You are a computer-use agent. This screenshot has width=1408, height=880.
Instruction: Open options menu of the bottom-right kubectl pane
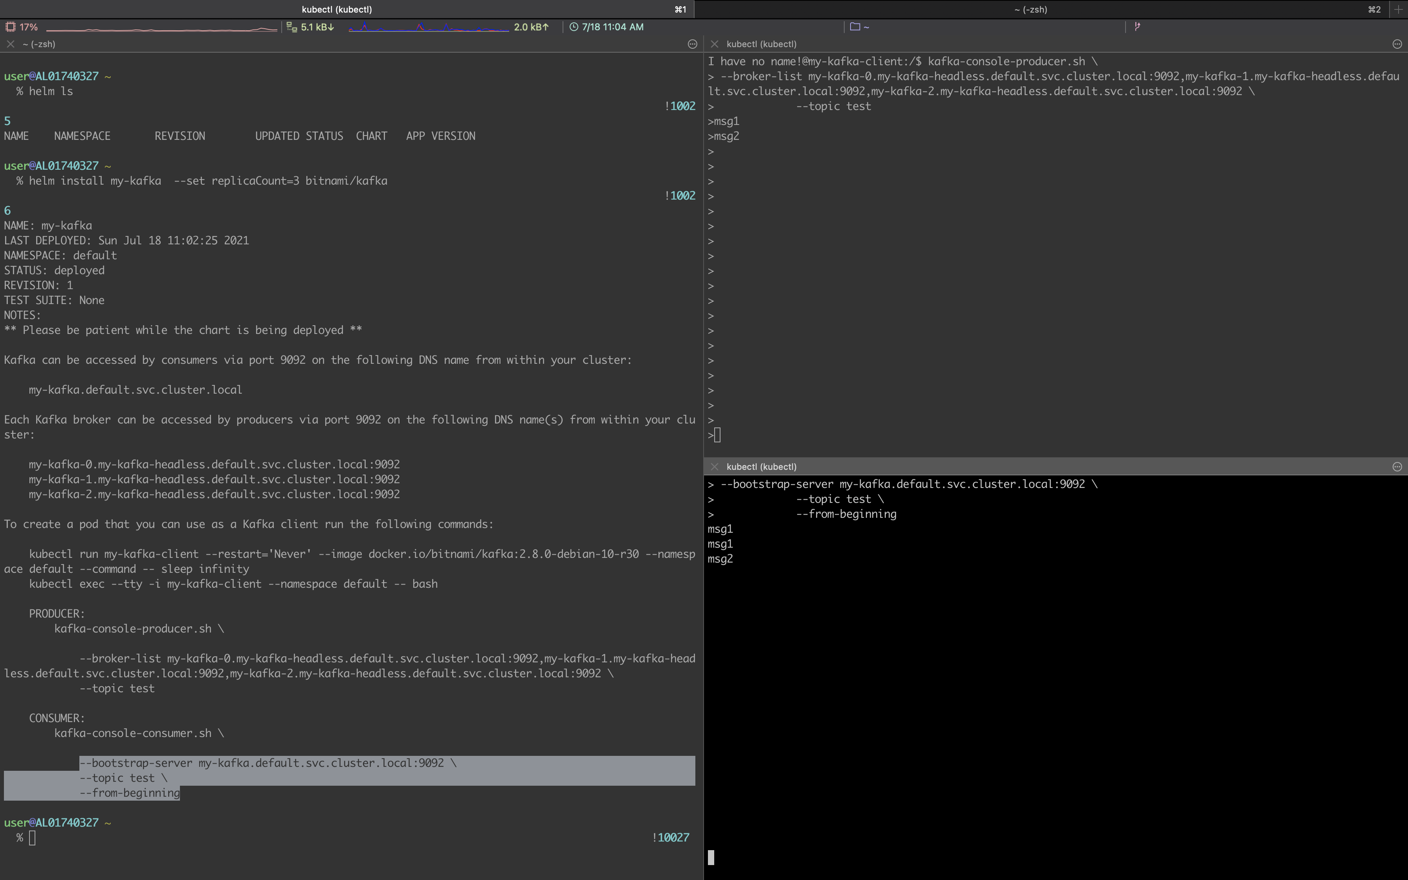pyautogui.click(x=1397, y=467)
